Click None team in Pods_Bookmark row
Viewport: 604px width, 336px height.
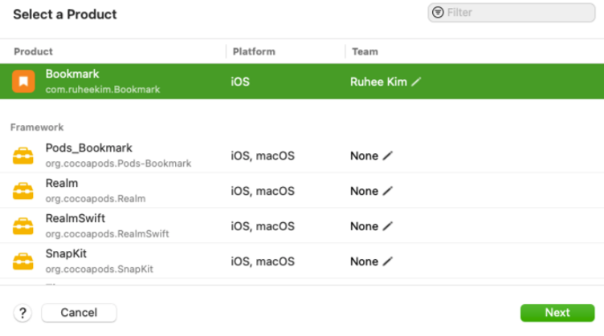364,156
